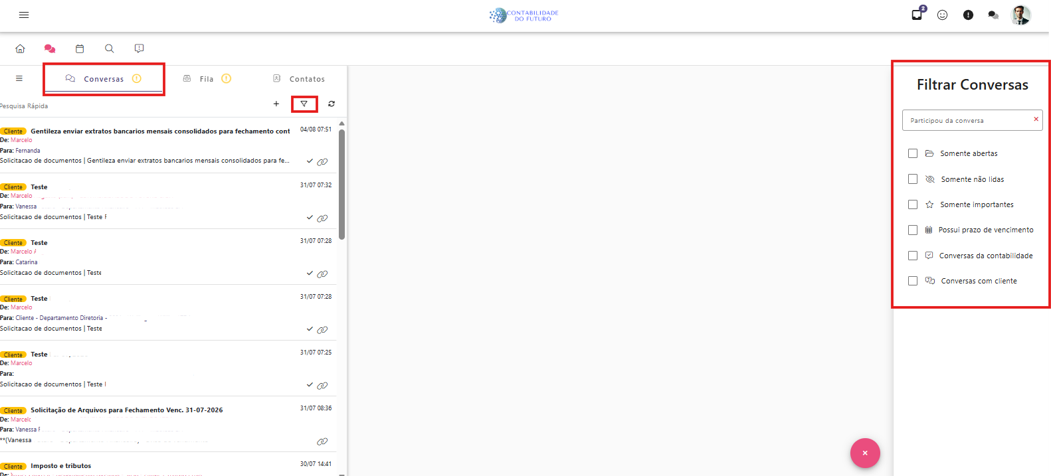
Task: Open the filter funnel icon
Action: (x=304, y=104)
